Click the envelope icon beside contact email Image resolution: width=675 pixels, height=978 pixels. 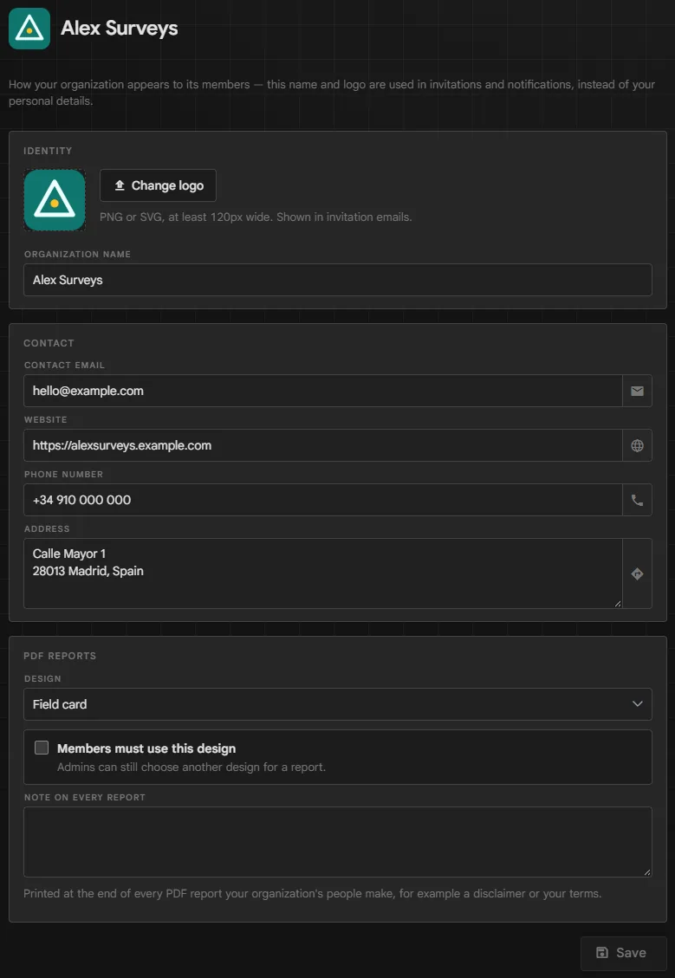[637, 391]
